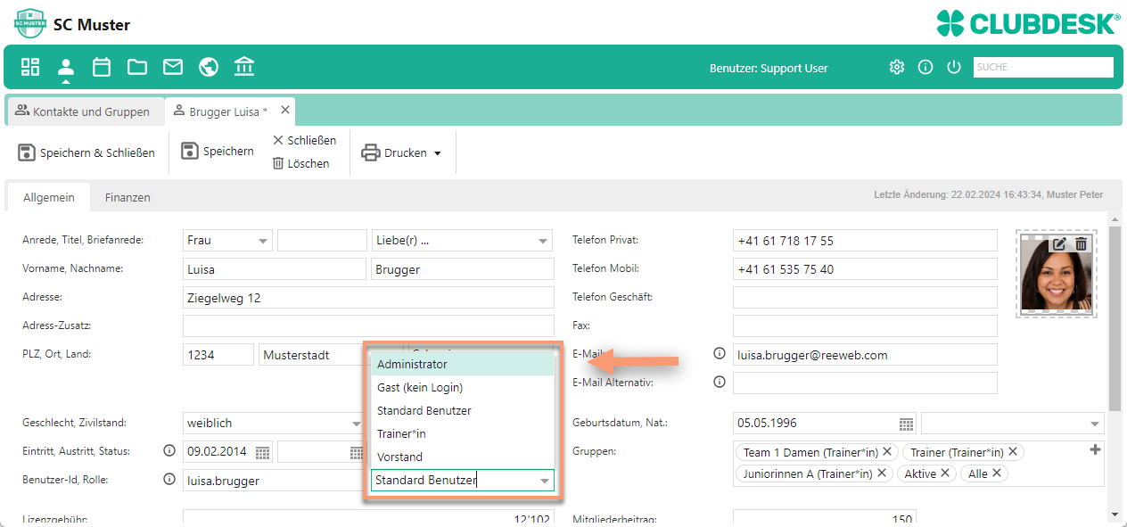Open the dashboard grid icon in navigation bar
This screenshot has width=1127, height=527.
pos(30,67)
